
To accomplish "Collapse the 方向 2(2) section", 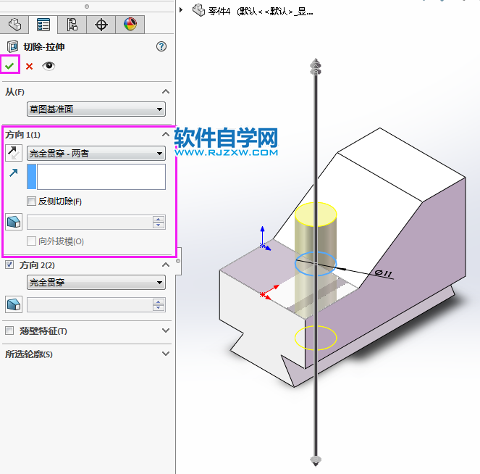I will click(166, 265).
